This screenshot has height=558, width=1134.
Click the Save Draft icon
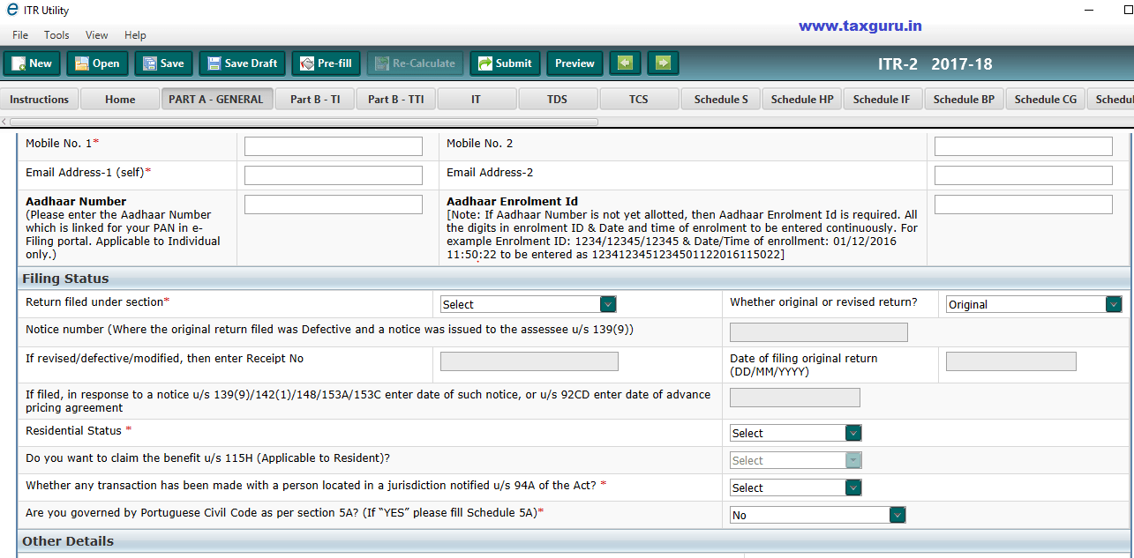point(241,63)
